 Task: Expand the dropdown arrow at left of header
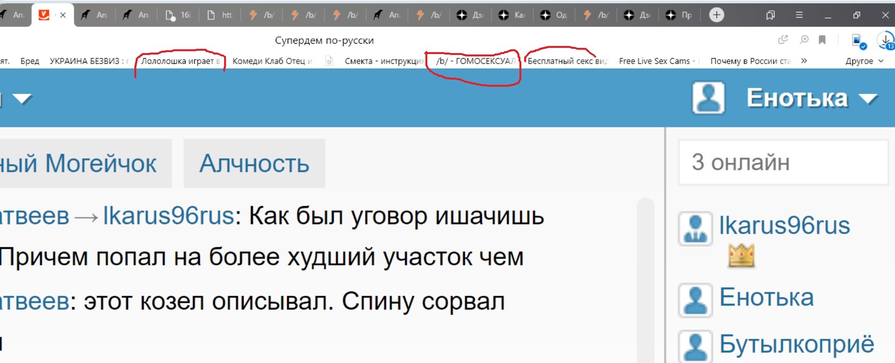(x=22, y=99)
